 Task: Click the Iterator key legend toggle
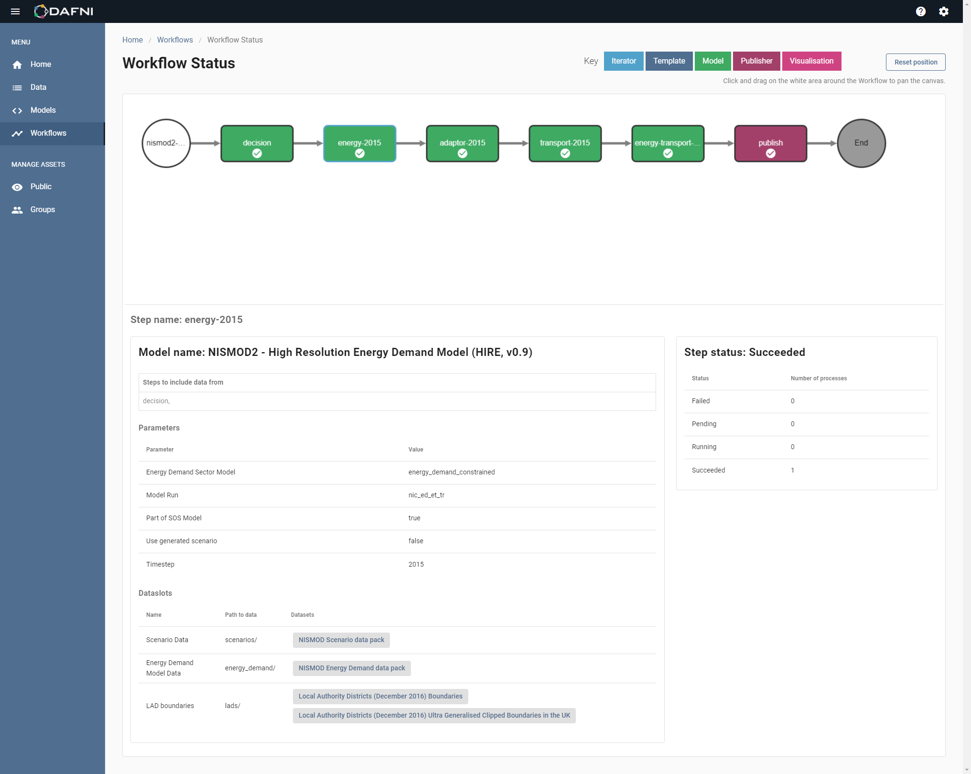(623, 61)
